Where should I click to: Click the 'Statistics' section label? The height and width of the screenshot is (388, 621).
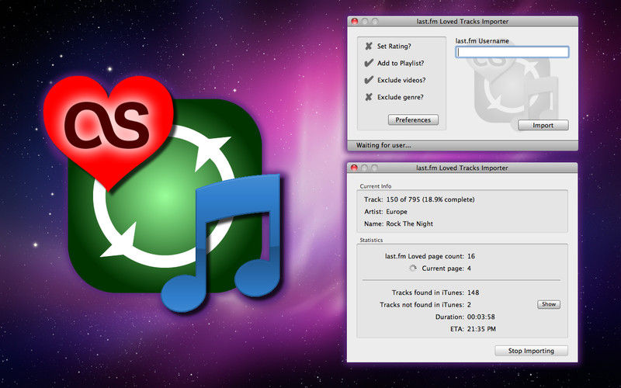[x=371, y=240]
